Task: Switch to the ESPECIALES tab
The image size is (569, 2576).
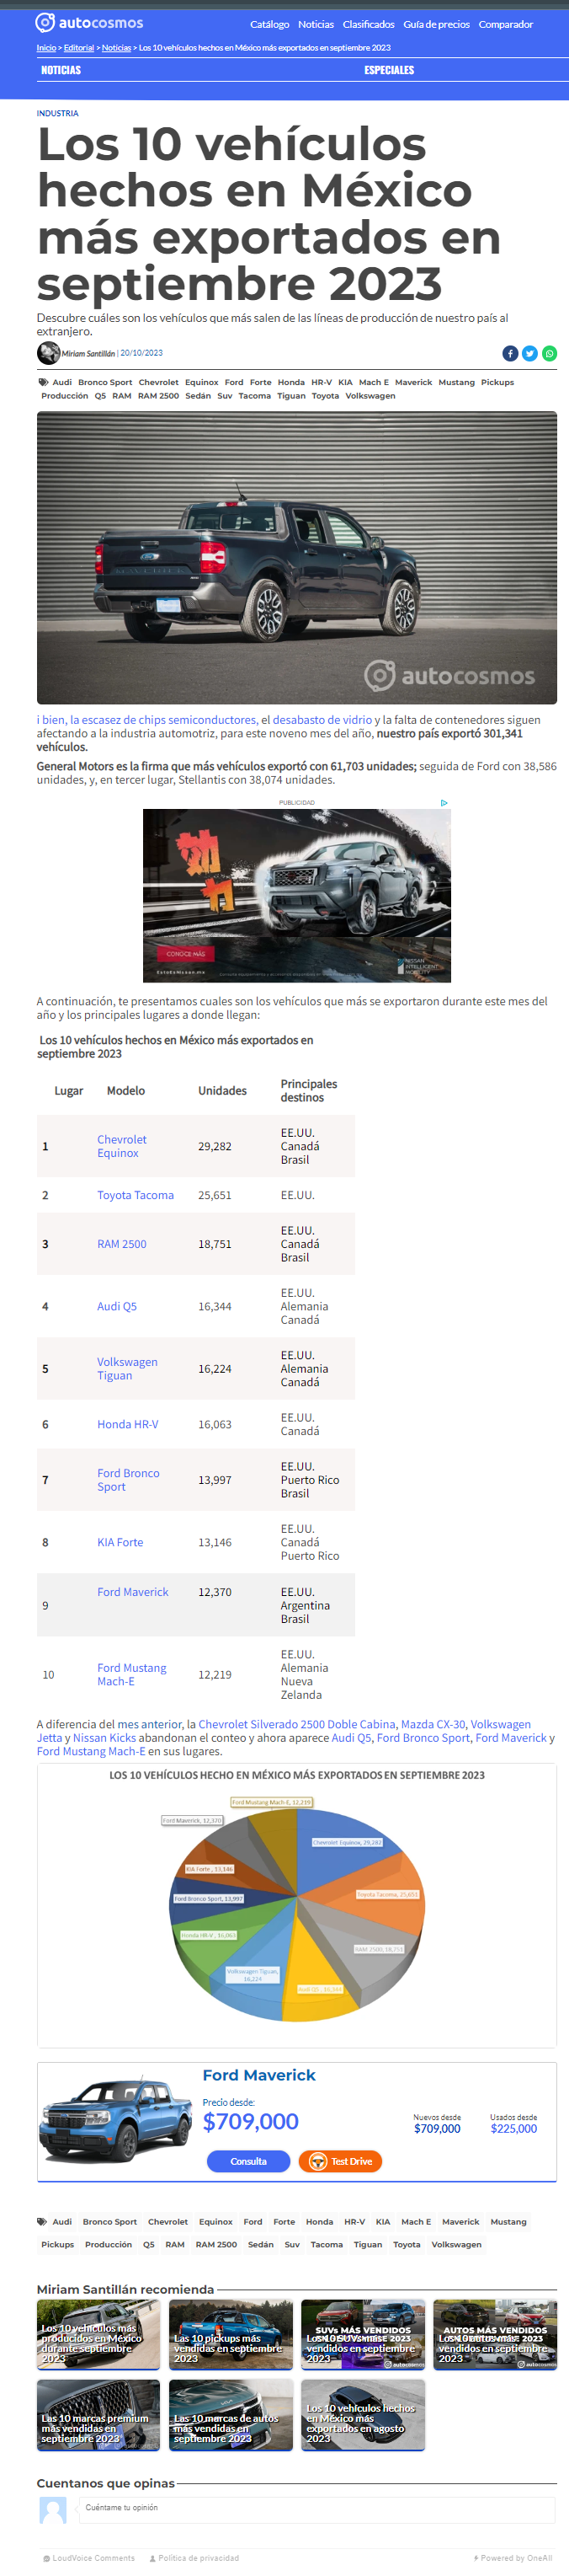Action: point(390,70)
